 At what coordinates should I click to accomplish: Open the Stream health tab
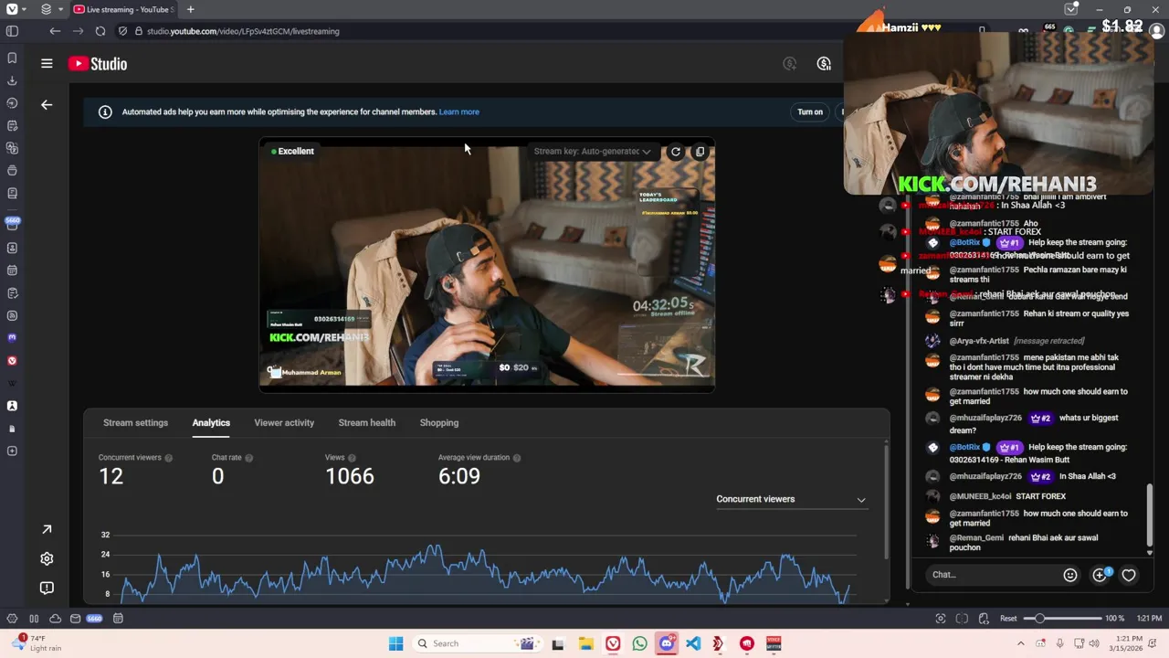(x=367, y=423)
